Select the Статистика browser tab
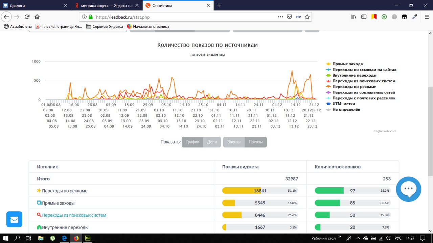Screen dimensions: 433x243 click(178, 5)
